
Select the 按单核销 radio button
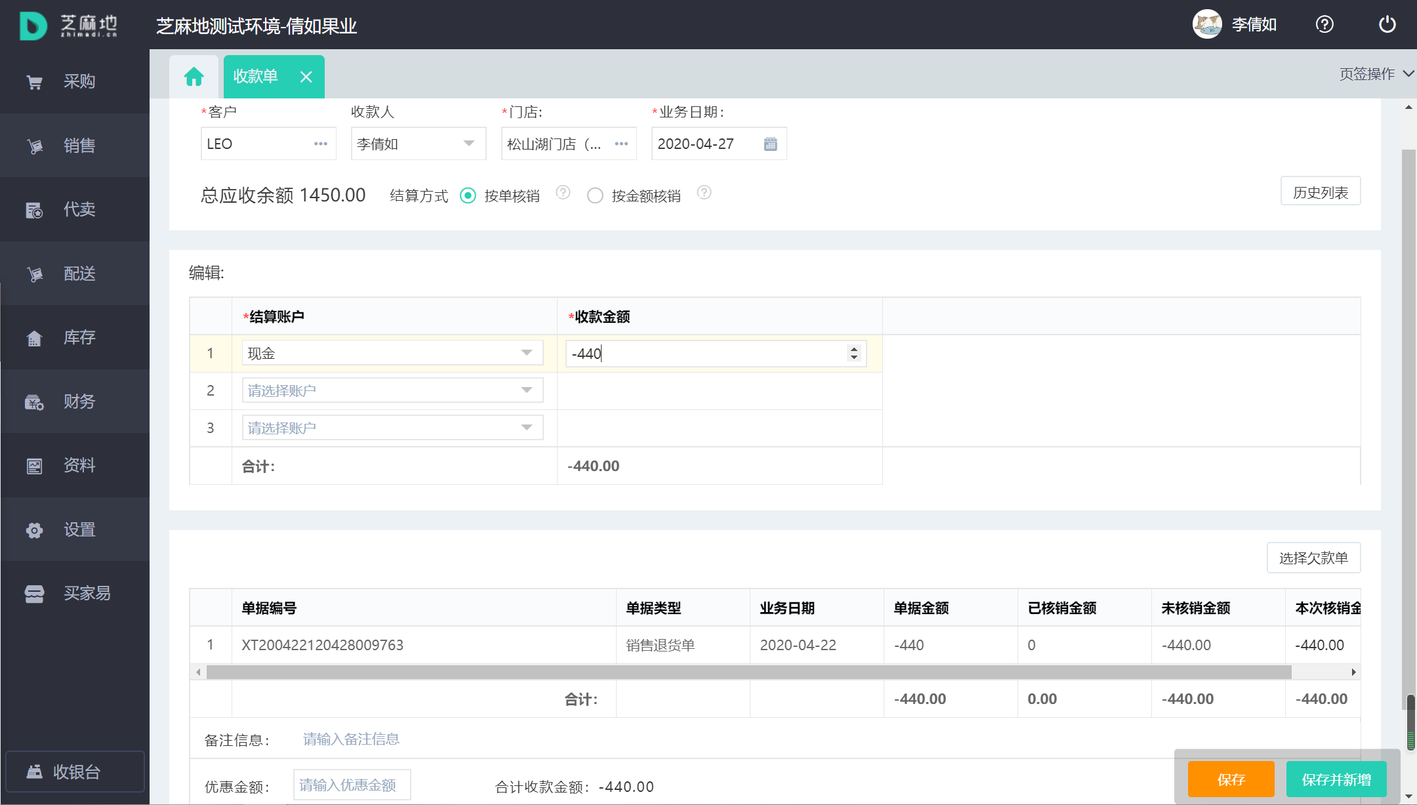coord(468,196)
